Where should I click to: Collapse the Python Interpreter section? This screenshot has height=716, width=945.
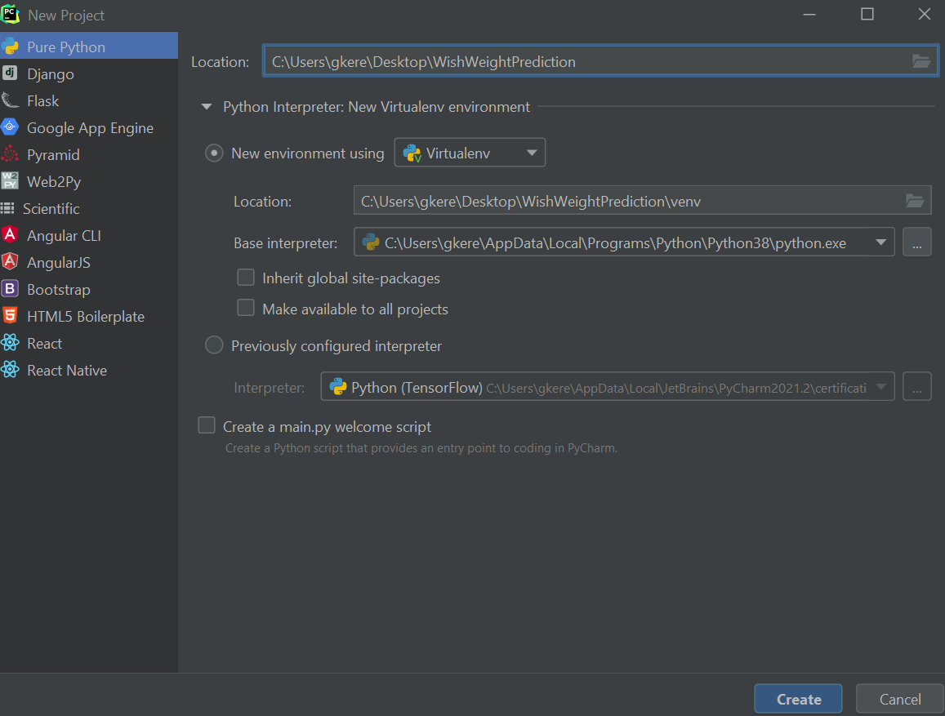207,107
